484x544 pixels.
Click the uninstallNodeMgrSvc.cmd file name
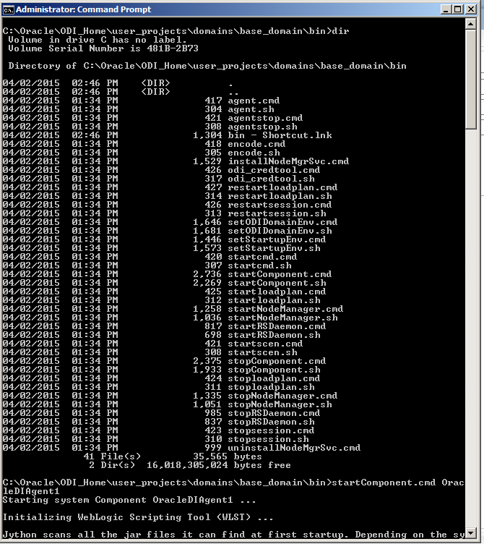tap(294, 448)
